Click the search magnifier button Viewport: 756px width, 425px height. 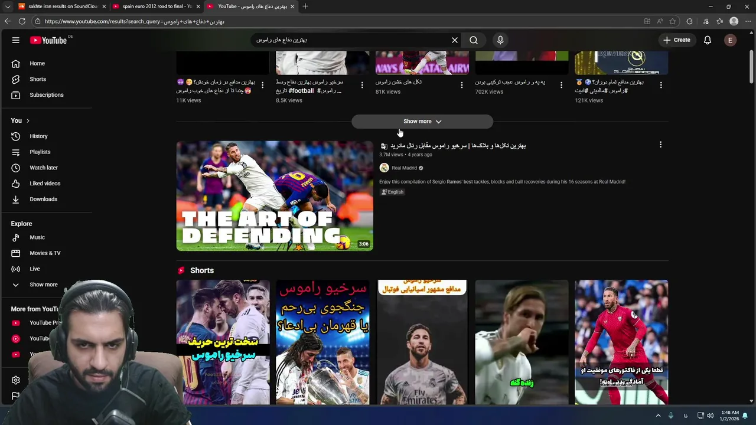[x=474, y=40]
